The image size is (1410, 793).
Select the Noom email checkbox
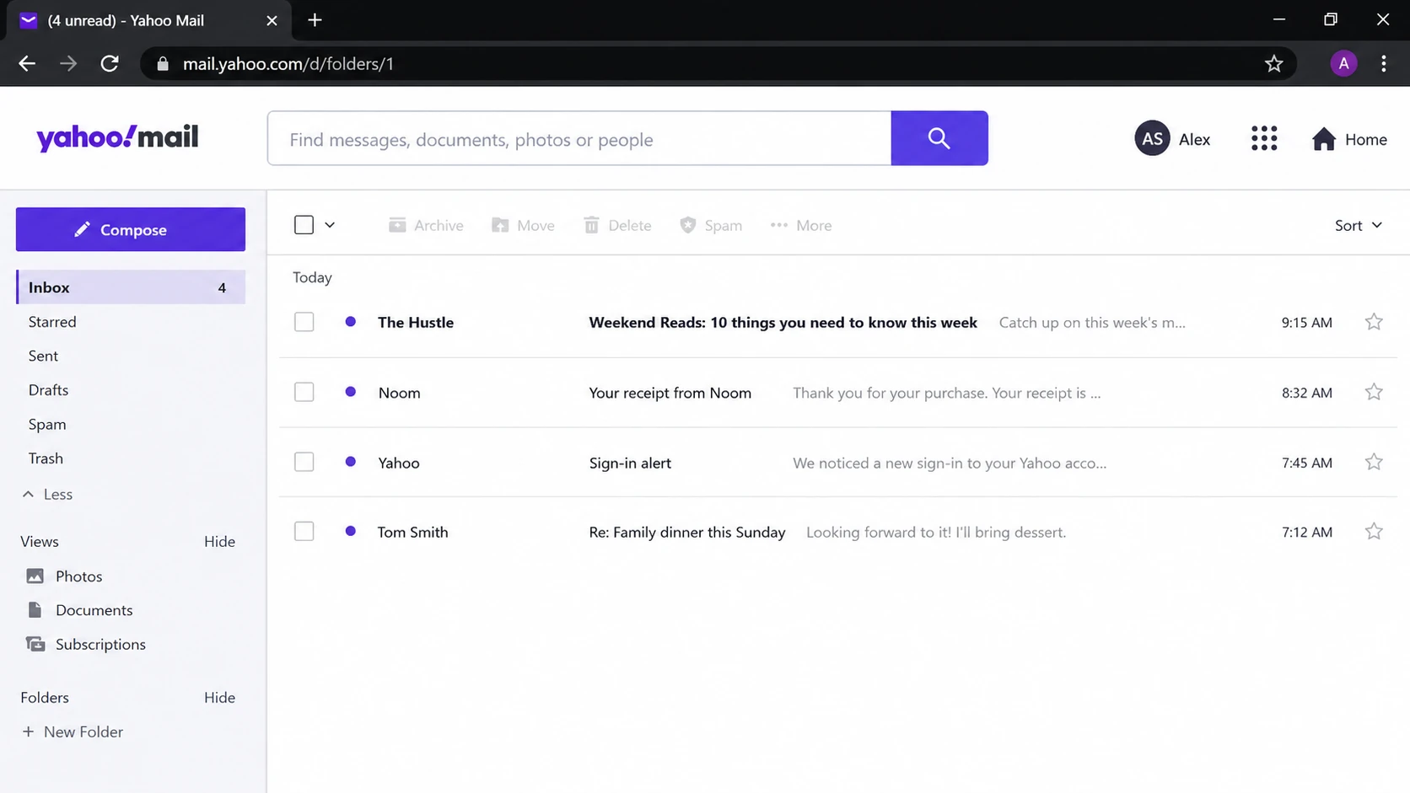tap(304, 392)
